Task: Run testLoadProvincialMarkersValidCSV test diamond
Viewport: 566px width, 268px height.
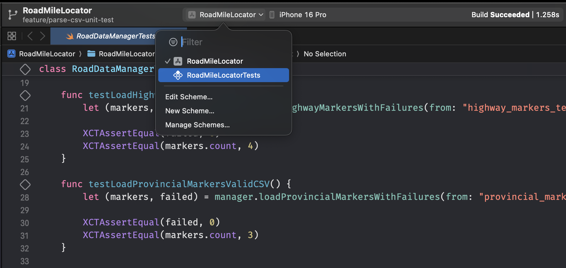Action: pos(25,184)
